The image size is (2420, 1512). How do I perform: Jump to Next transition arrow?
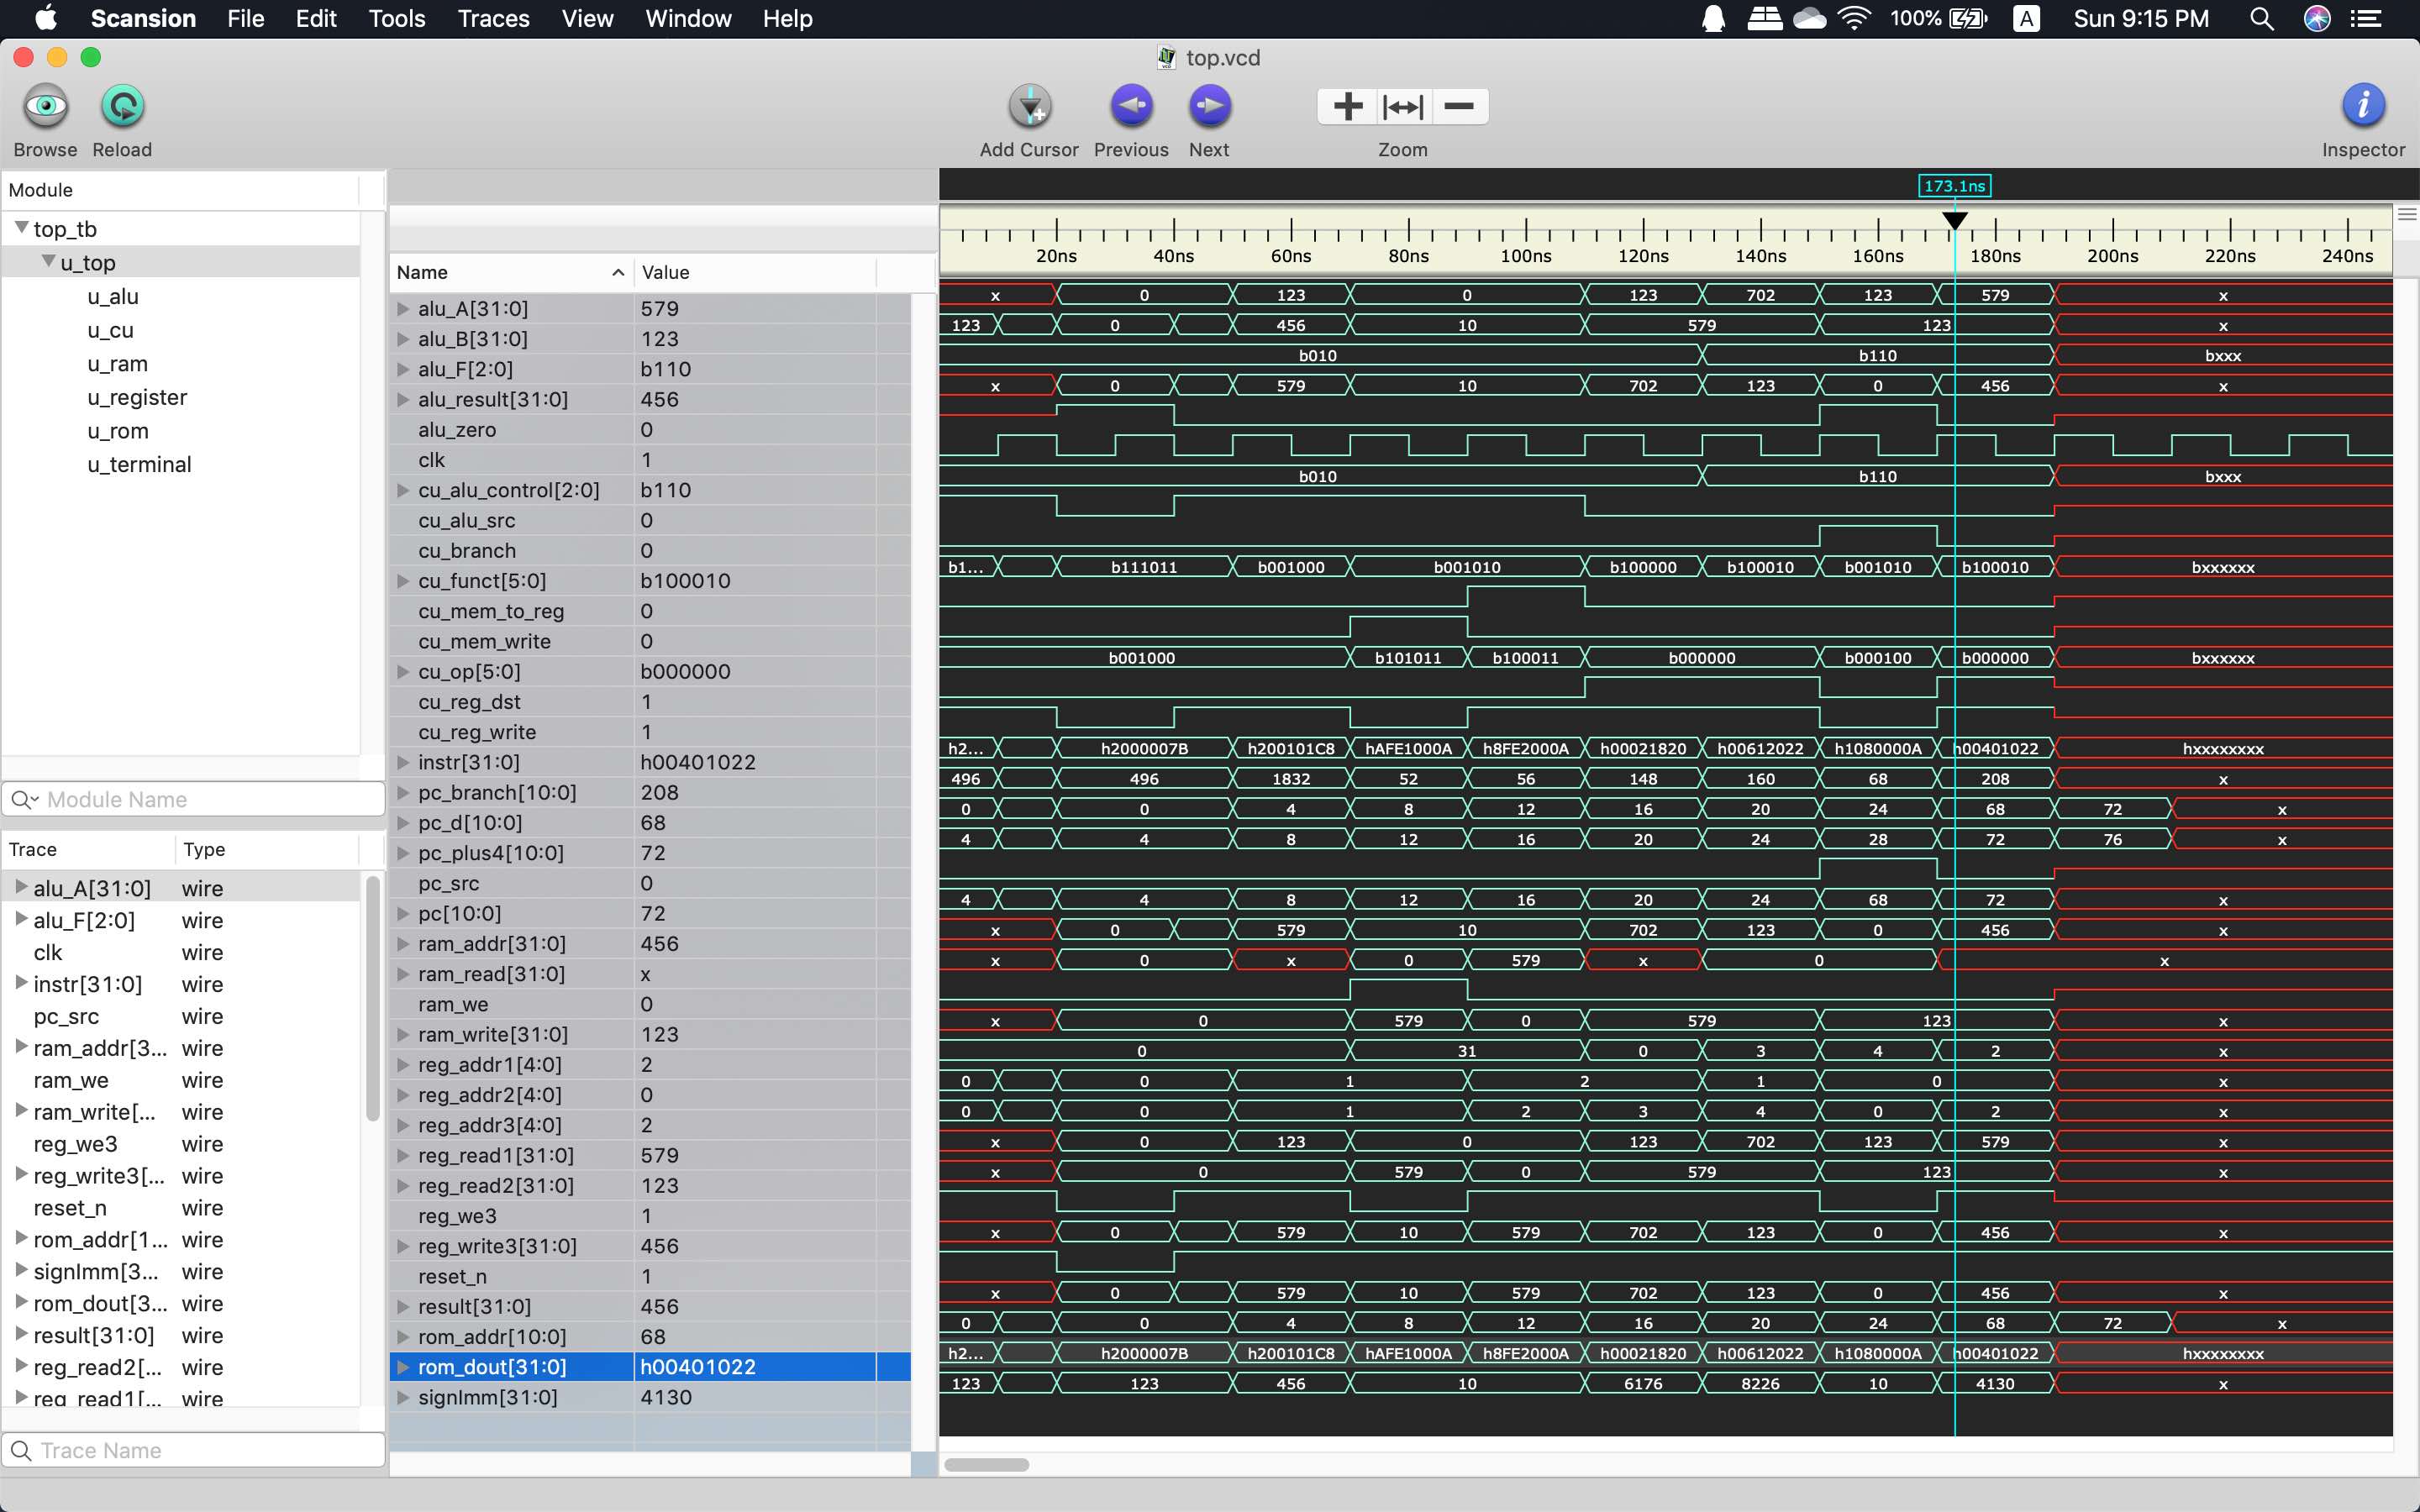tap(1209, 106)
